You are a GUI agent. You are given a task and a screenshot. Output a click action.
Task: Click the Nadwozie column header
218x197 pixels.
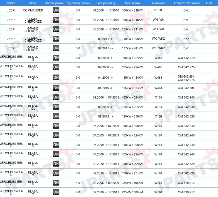coord(159,3)
